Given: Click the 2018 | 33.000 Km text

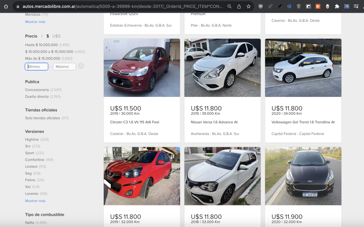Looking at the screenshot, I should point(205,222).
